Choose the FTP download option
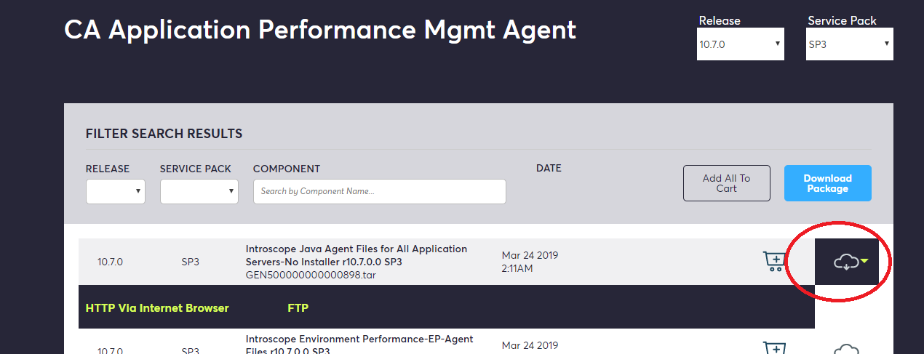Viewport: 924px width, 354px height. pos(298,308)
